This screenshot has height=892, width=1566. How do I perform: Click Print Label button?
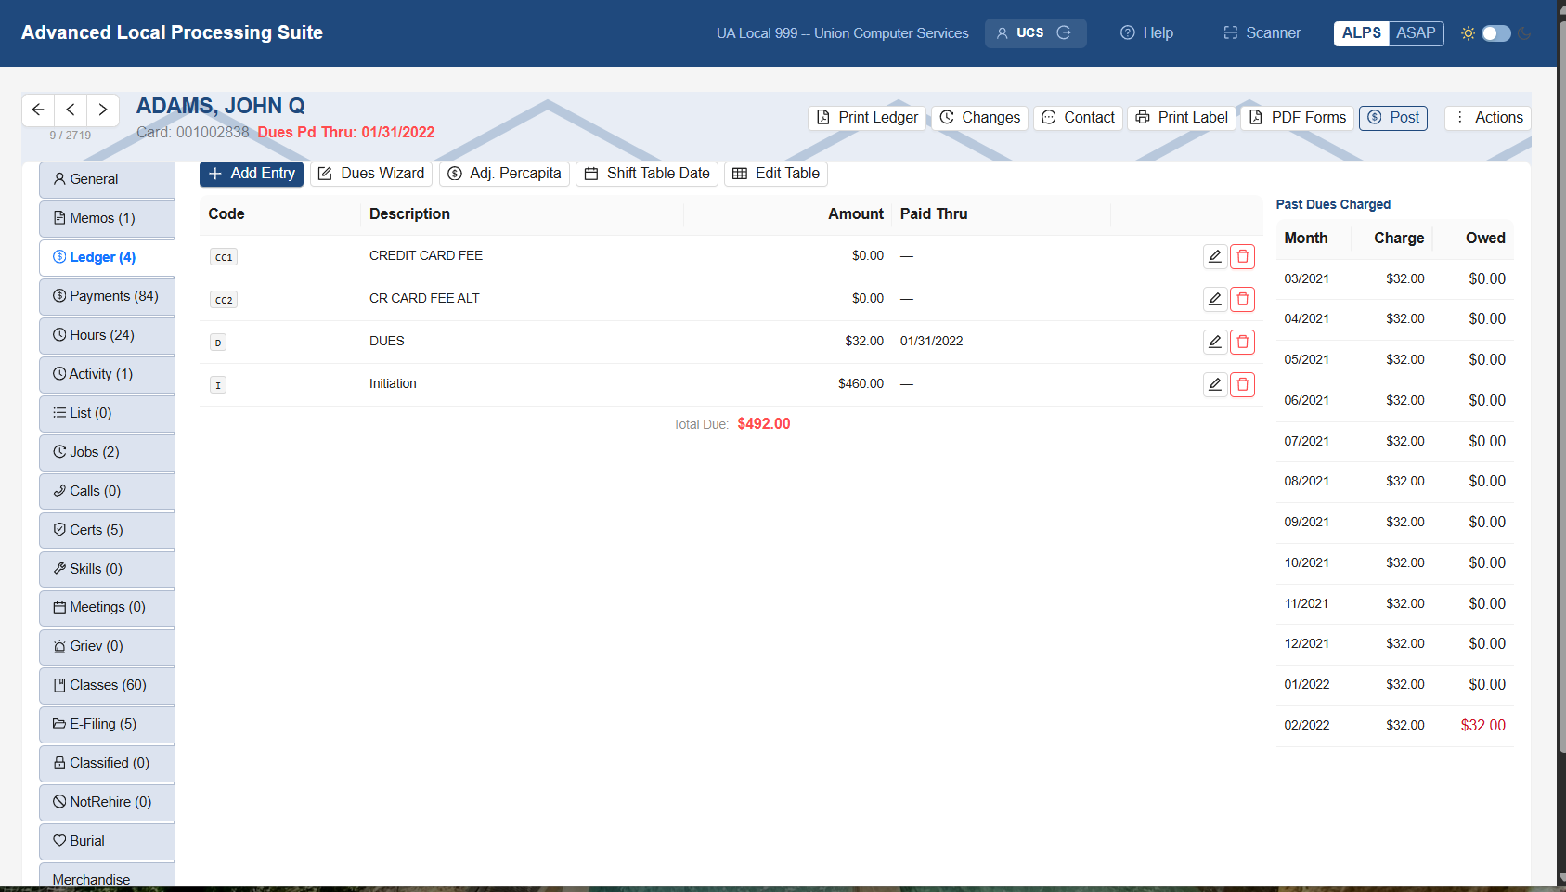[1182, 118]
